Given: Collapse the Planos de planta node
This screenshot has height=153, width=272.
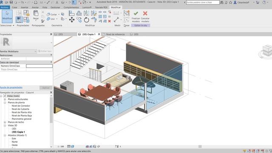Looking at the screenshot, I should click(5, 102).
